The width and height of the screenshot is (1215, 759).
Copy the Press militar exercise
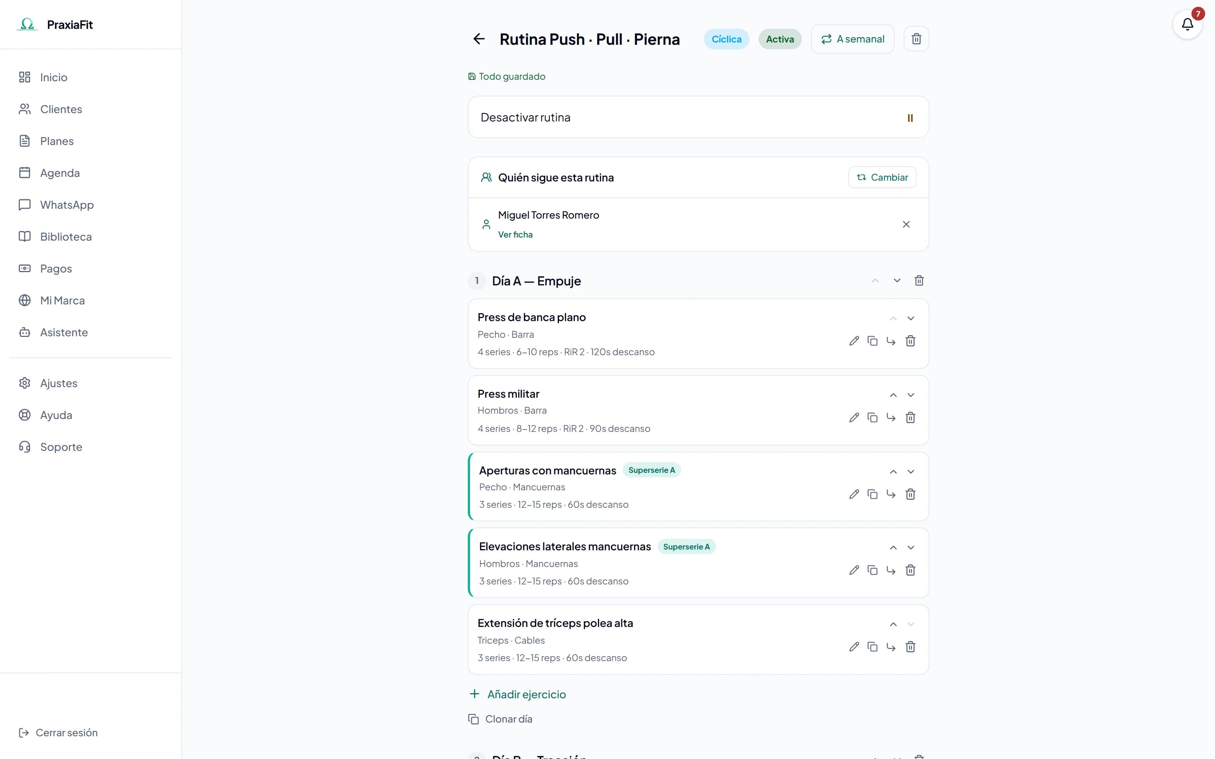[x=873, y=418]
